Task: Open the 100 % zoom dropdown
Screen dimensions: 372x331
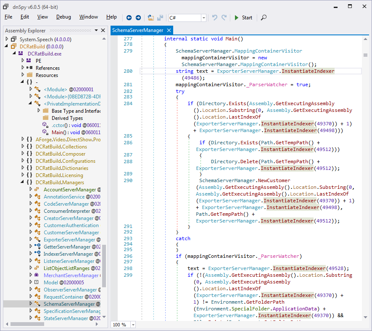Action: pyautogui.click(x=133, y=325)
